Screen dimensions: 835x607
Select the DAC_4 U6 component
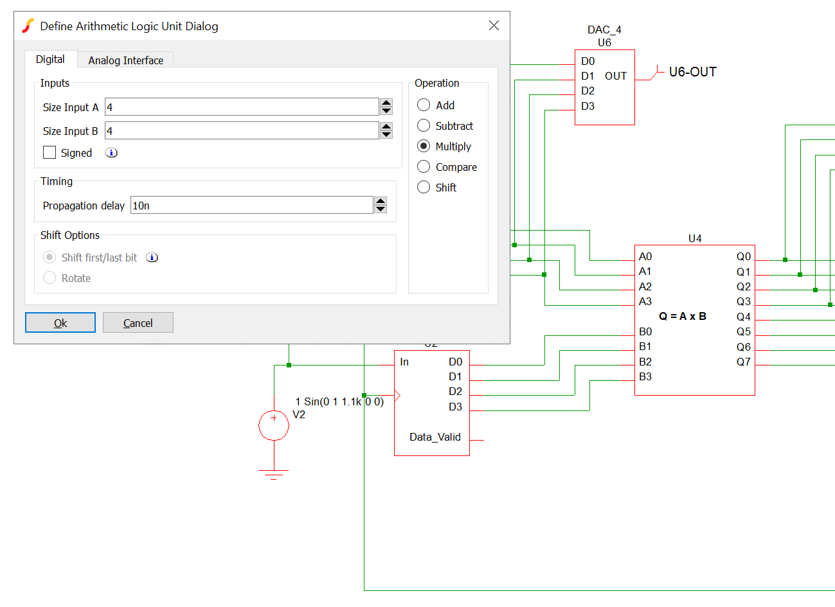point(604,87)
